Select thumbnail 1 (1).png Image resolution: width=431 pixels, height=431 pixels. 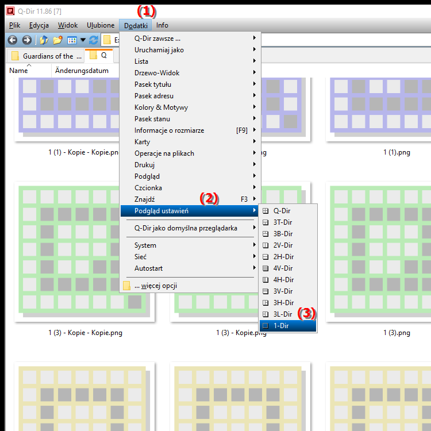click(379, 109)
